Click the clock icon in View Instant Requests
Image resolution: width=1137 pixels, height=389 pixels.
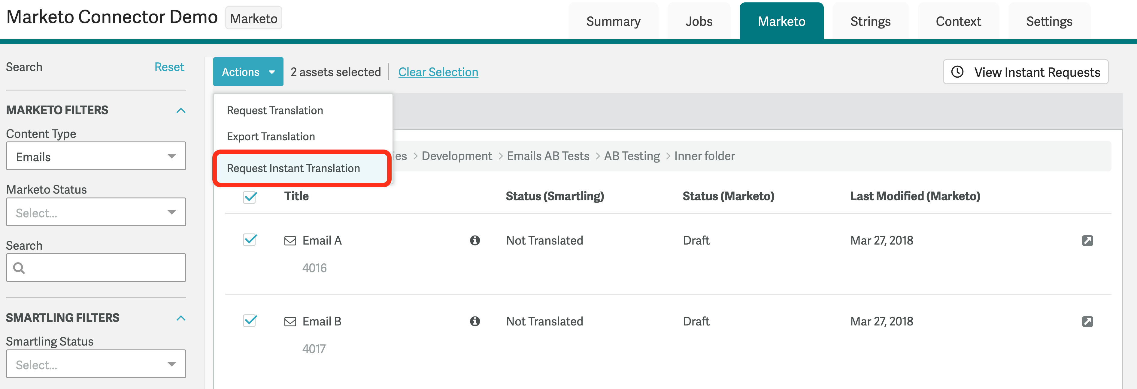click(957, 72)
